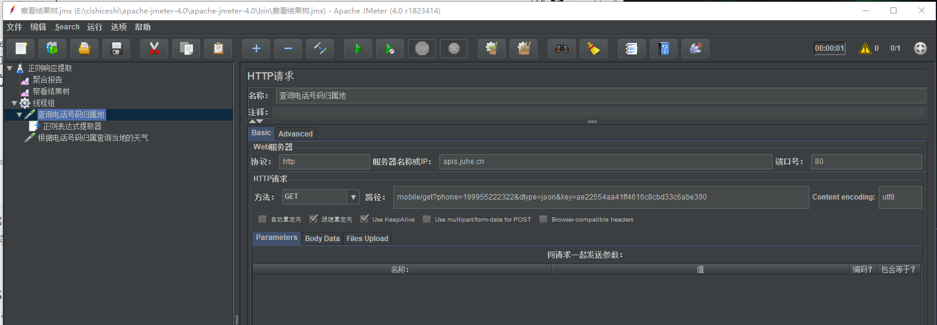Open the Function Helper list icon
The image size is (937, 325).
pyautogui.click(x=631, y=48)
